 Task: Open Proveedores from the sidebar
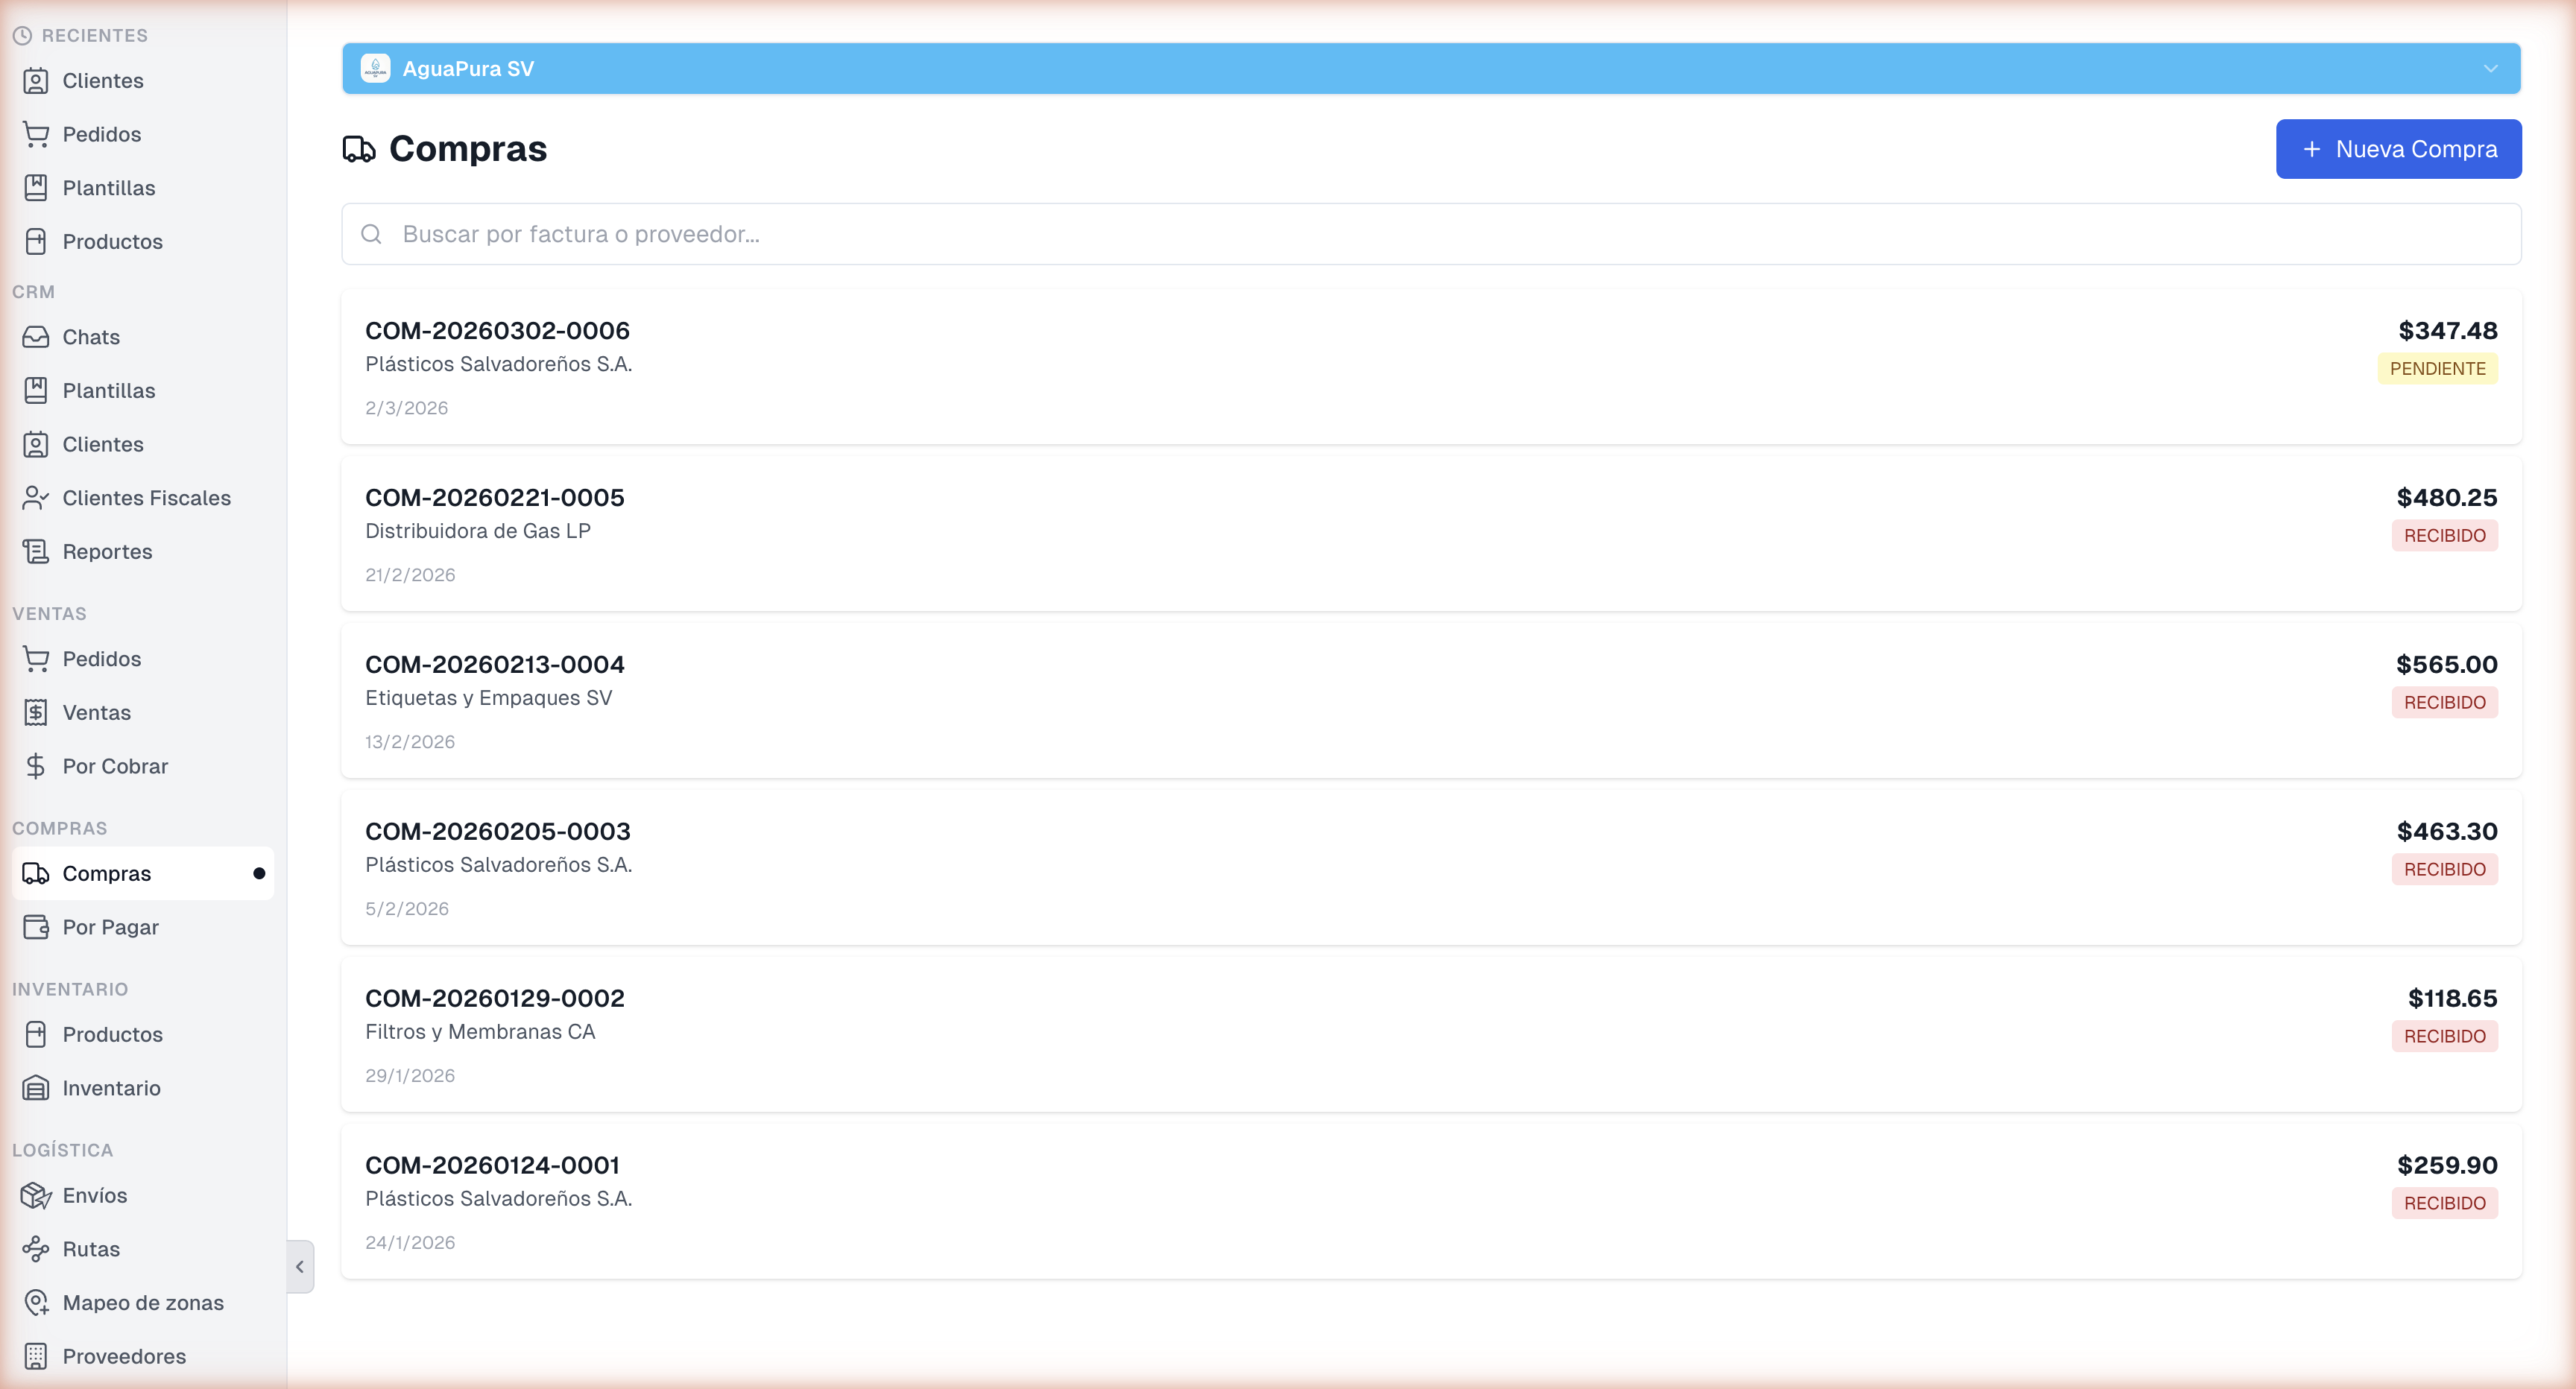[x=124, y=1356]
